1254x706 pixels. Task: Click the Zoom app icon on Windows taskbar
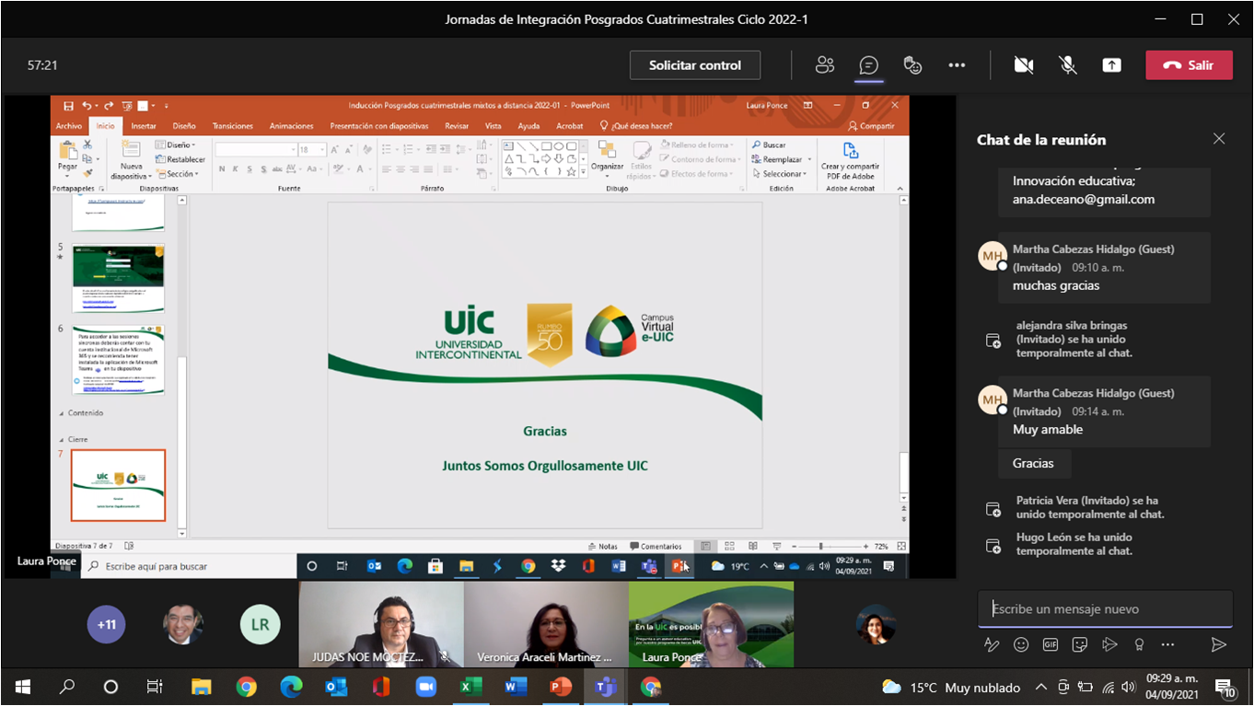(x=425, y=687)
